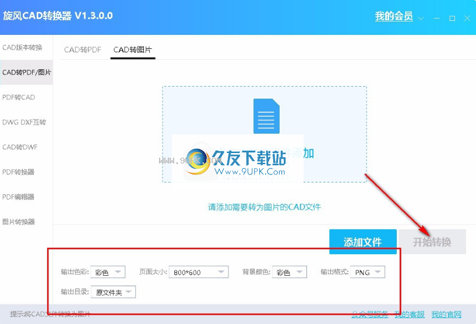
Task: Open the 公众号服务 link
Action: point(370,314)
